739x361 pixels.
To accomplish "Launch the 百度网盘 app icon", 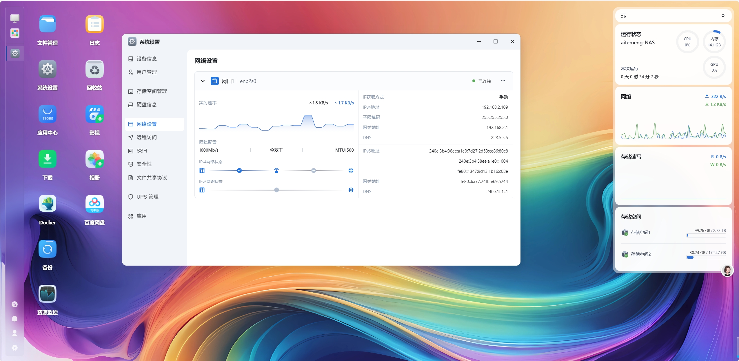I will point(94,204).
